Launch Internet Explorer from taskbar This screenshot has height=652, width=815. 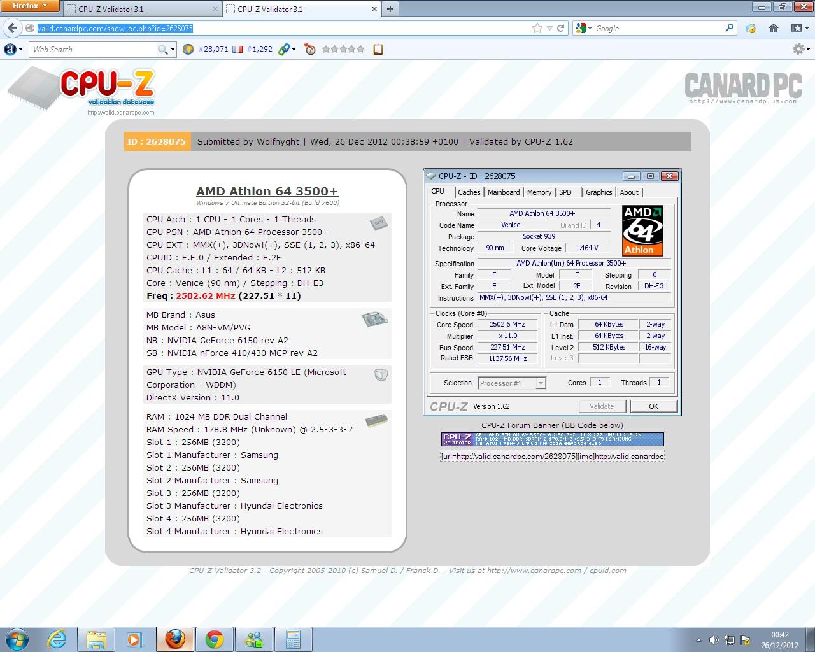click(x=57, y=639)
